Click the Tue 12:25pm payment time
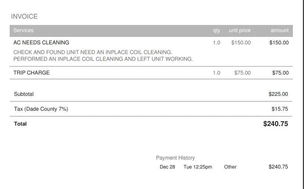Viewport: 304px width, 189px height. 198,167
